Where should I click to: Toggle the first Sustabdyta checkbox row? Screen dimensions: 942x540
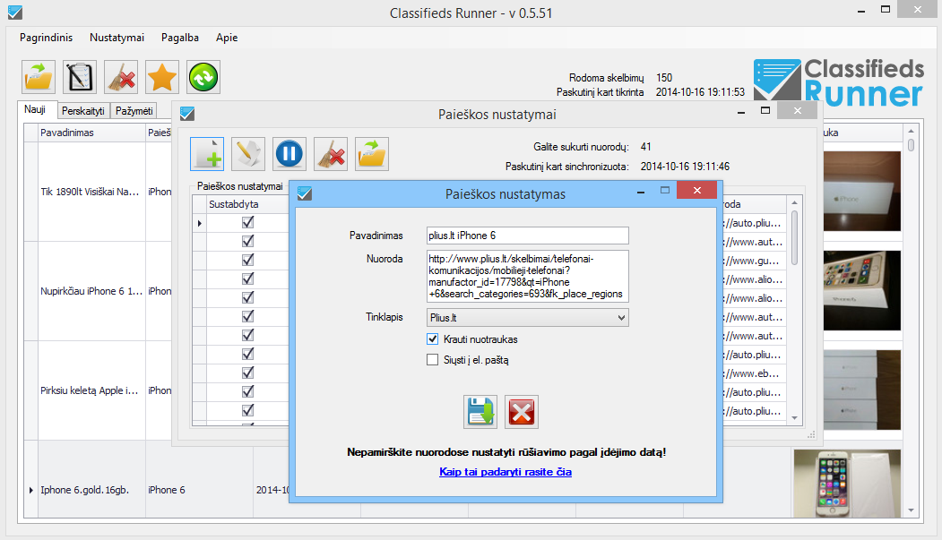247,223
